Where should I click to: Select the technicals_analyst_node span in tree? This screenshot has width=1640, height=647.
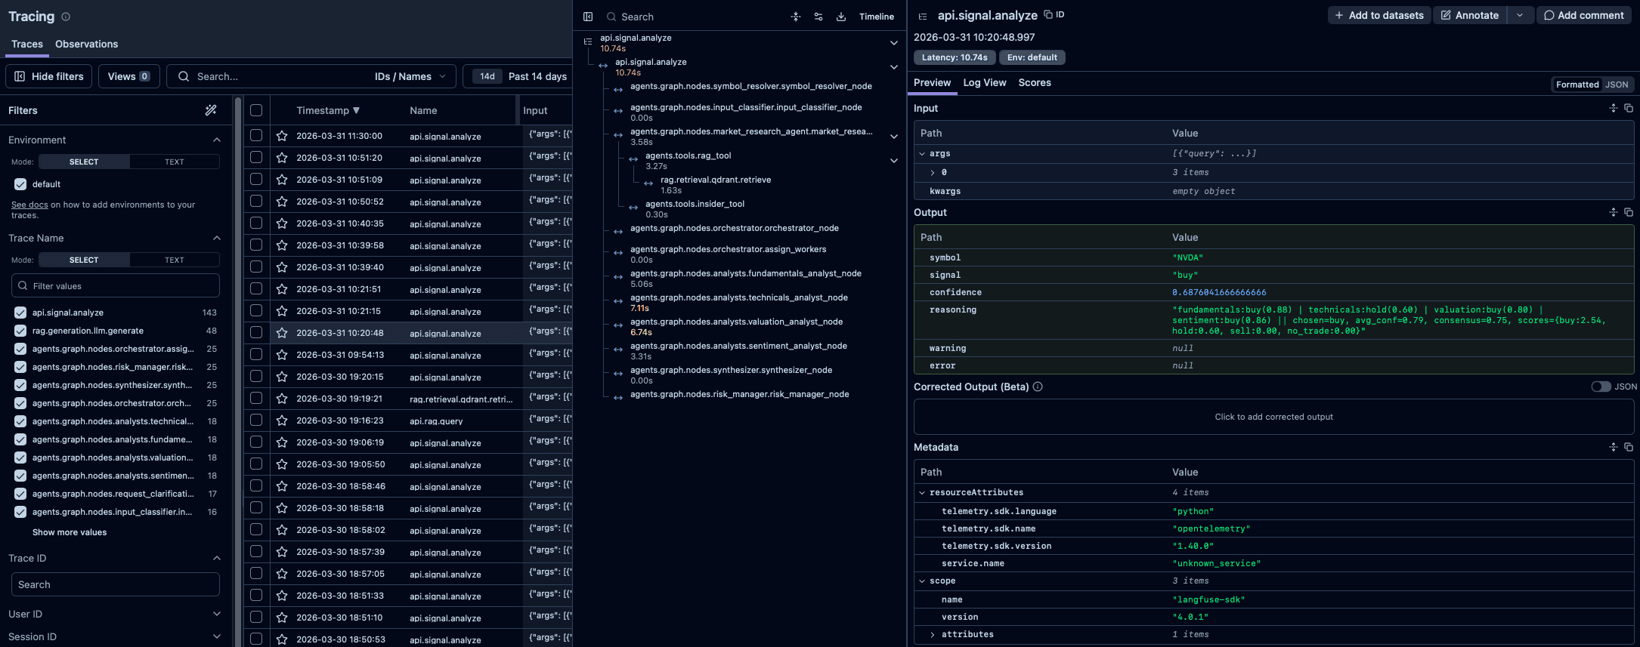(x=738, y=297)
